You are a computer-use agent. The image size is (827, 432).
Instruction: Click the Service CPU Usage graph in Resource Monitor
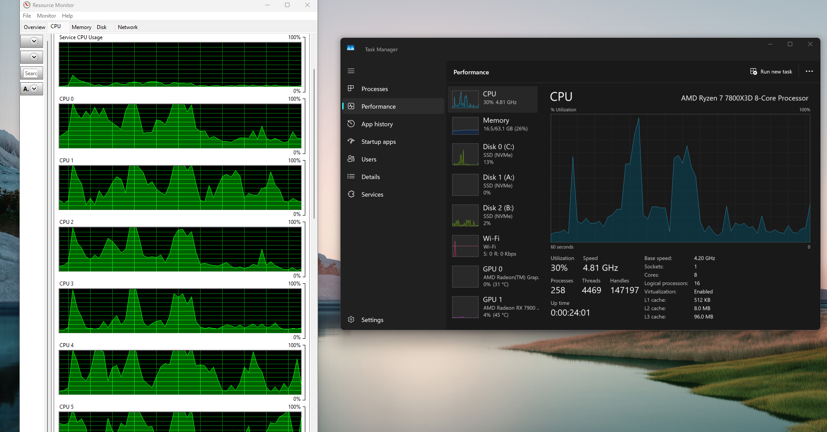(x=180, y=64)
